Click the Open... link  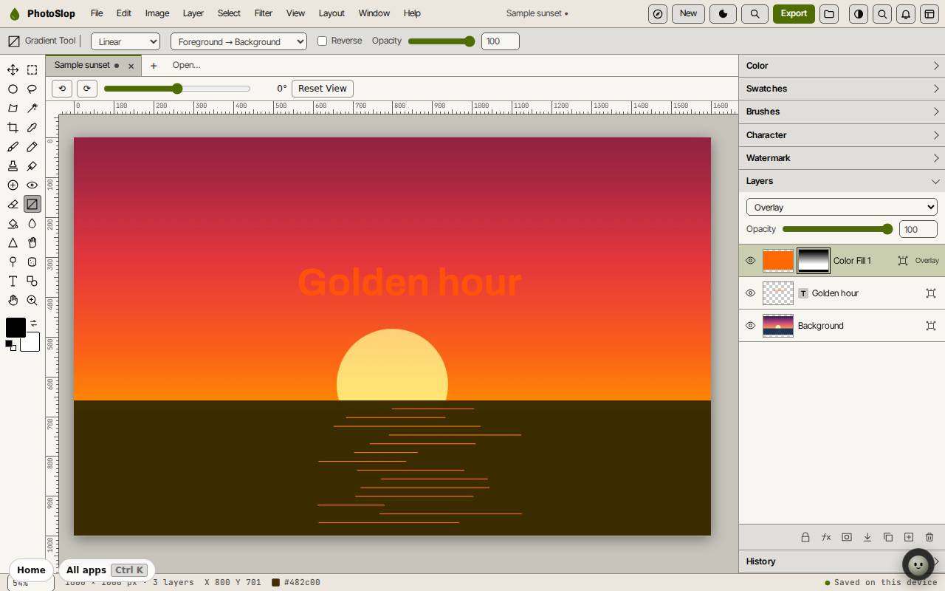coord(186,65)
